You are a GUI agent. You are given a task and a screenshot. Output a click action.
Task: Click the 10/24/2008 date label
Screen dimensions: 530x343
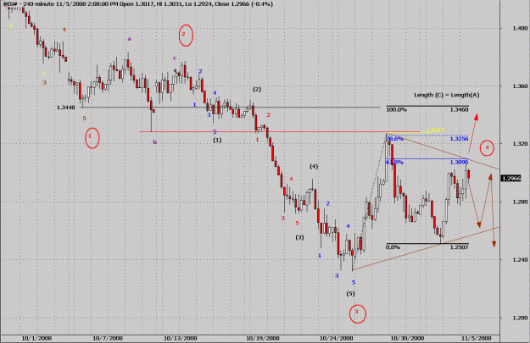[337, 338]
